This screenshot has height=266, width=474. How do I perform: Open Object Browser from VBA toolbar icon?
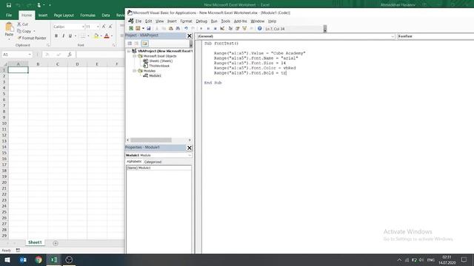coord(244,28)
